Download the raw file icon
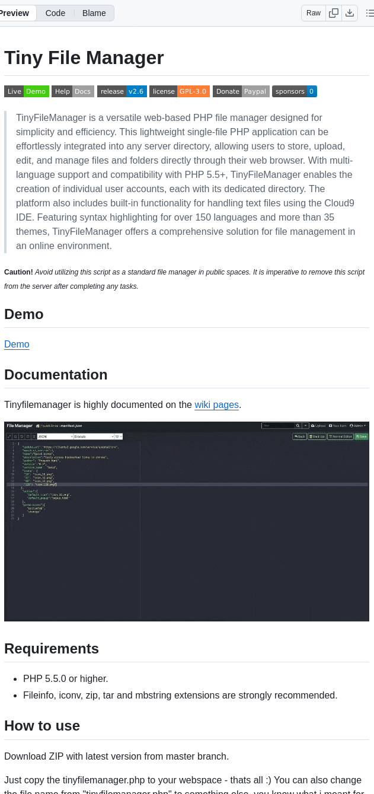Viewport: 374px width, 794px height. (350, 13)
